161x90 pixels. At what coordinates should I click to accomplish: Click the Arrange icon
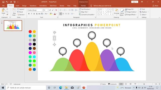tap(116, 10)
